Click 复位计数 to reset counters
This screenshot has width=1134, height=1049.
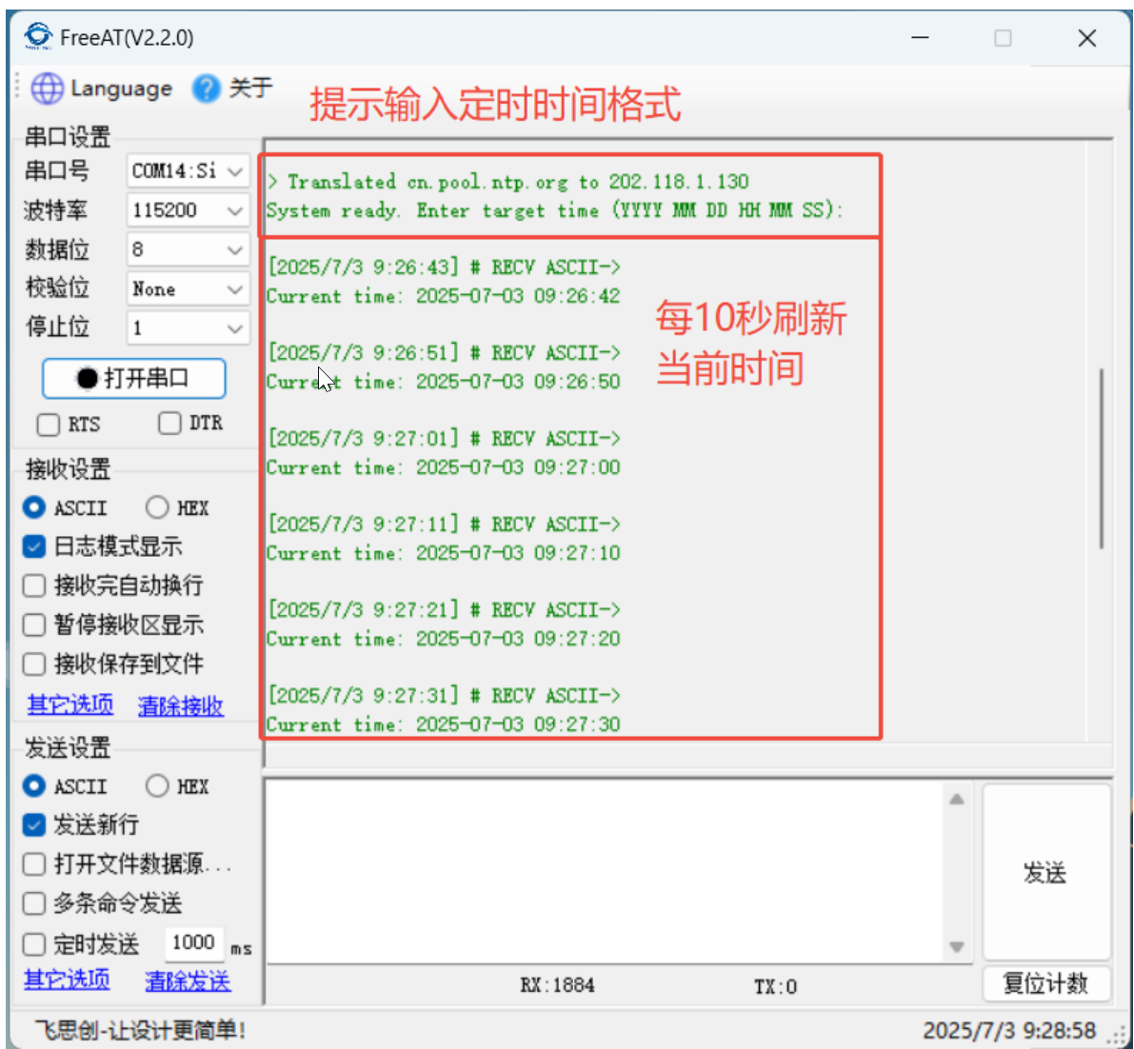[x=1045, y=984]
